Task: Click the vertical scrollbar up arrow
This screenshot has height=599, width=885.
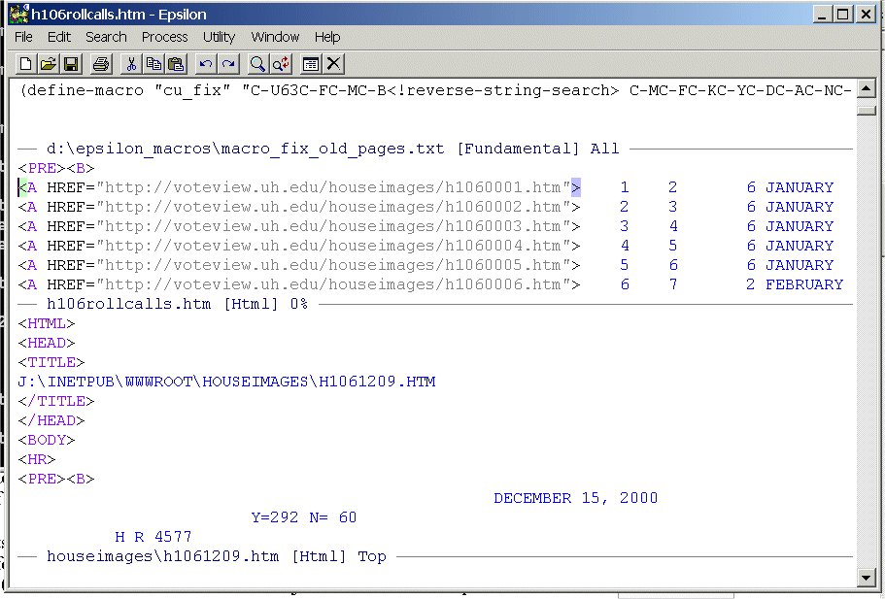Action: coord(867,90)
